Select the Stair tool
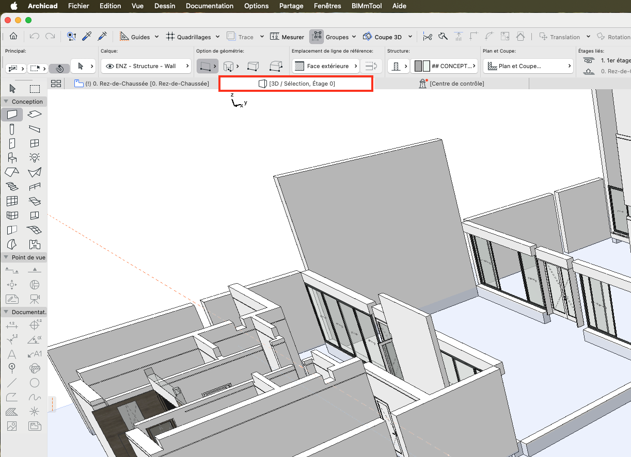The width and height of the screenshot is (631, 457). pyautogui.click(x=12, y=187)
